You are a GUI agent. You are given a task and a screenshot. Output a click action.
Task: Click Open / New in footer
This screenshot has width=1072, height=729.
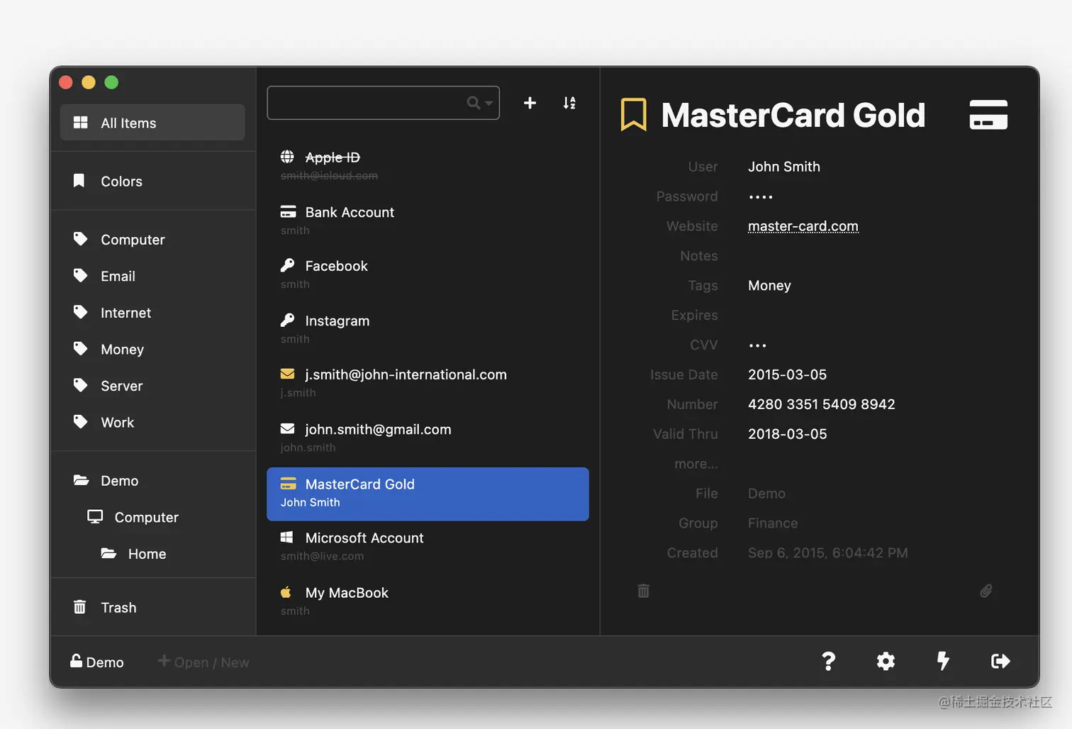coord(203,662)
